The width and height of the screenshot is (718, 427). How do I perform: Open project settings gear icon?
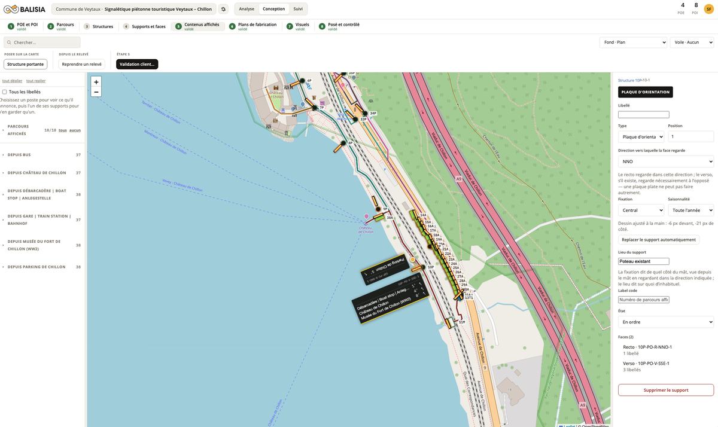click(x=223, y=9)
